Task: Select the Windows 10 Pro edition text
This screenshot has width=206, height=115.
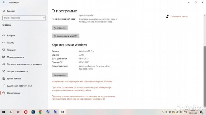Action: coord(86,51)
